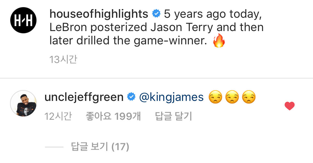Open the House of Highlights profile picture
The height and width of the screenshot is (163, 313).
click(23, 20)
